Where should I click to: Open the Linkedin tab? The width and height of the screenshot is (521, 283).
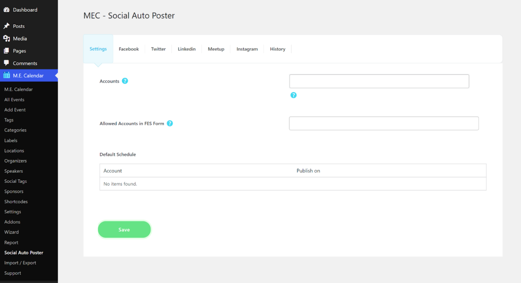(x=186, y=49)
